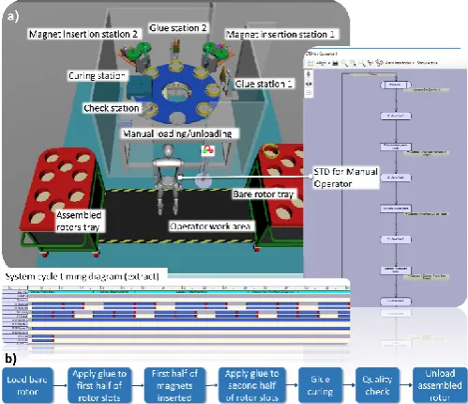Screen dimensions: 468x404
Task: Click 'Apply glue to first half' step
Action: point(99,385)
